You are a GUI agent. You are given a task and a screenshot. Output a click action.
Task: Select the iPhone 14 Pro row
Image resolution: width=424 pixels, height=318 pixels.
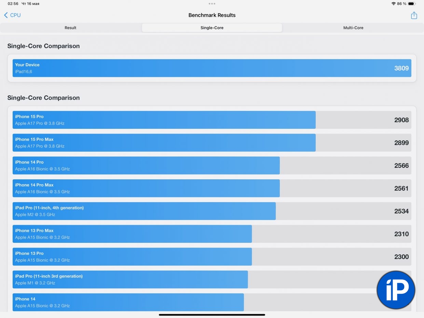point(212,166)
